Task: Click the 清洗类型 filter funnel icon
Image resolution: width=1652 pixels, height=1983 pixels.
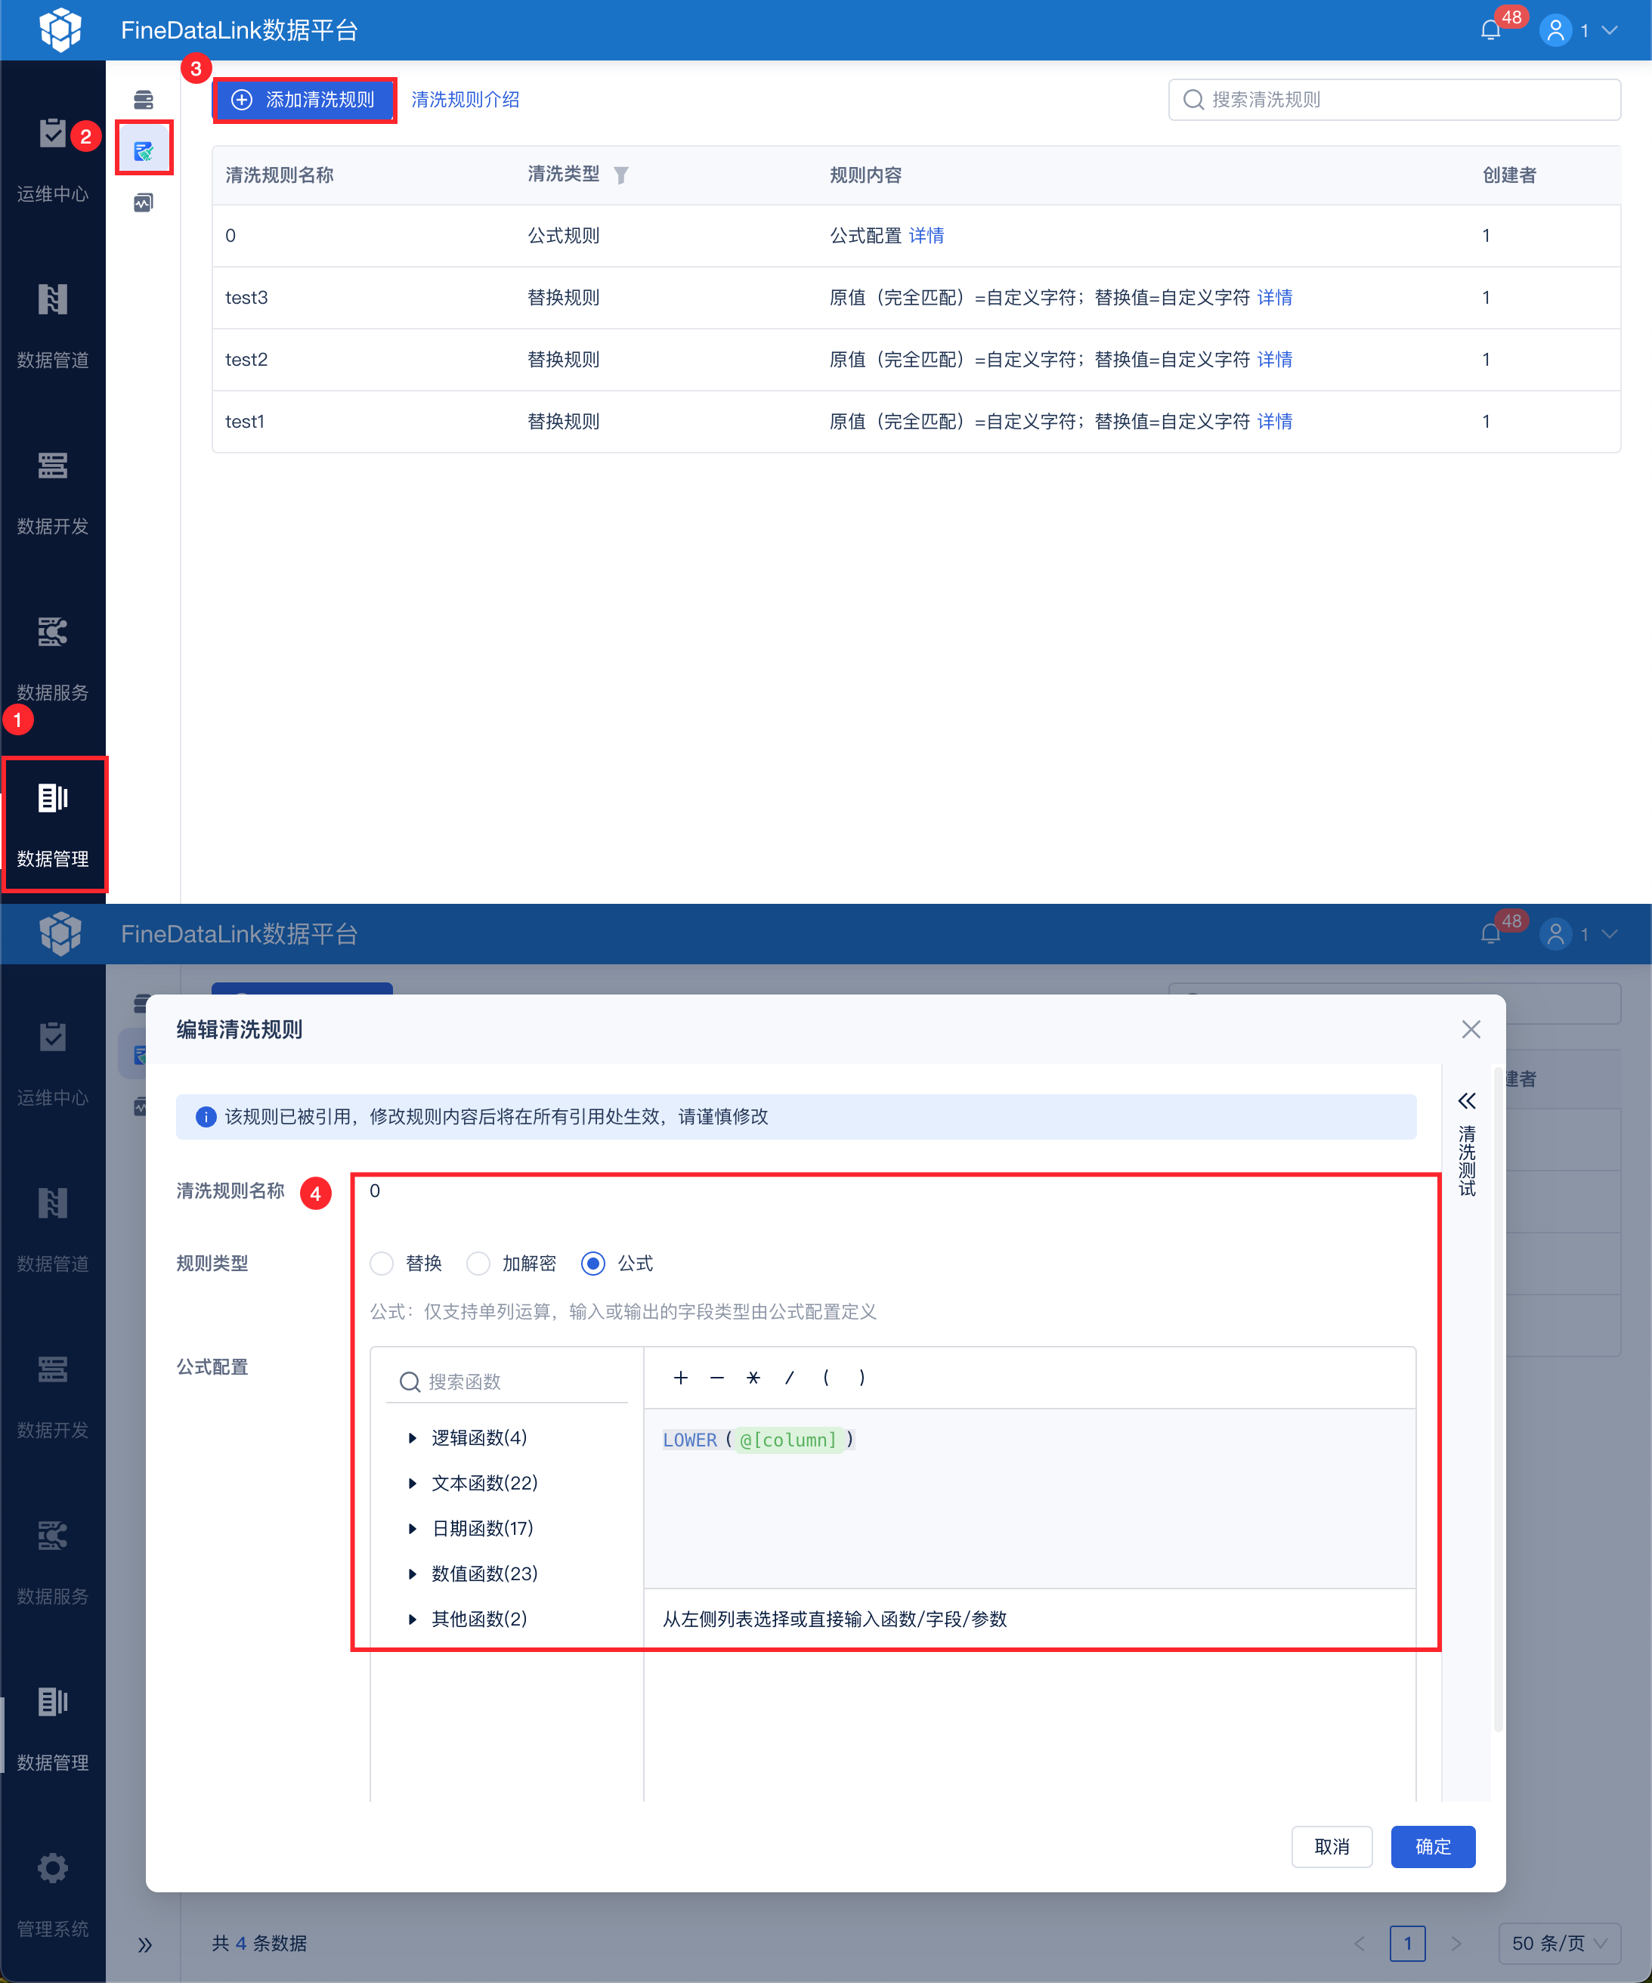Action: (x=620, y=175)
